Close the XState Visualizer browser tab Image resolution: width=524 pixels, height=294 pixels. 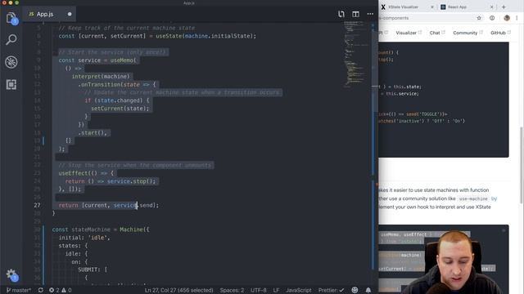432,7
